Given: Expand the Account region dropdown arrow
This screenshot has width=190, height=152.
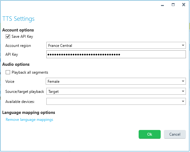Looking at the screenshot, I should click(183, 45).
